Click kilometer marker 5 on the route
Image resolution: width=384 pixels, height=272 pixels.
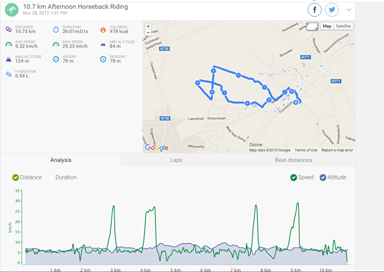[198, 83]
